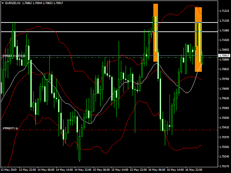Click the 1.71020 price scale label
Viewport: 231px width, 173px height.
pyautogui.click(x=224, y=40)
